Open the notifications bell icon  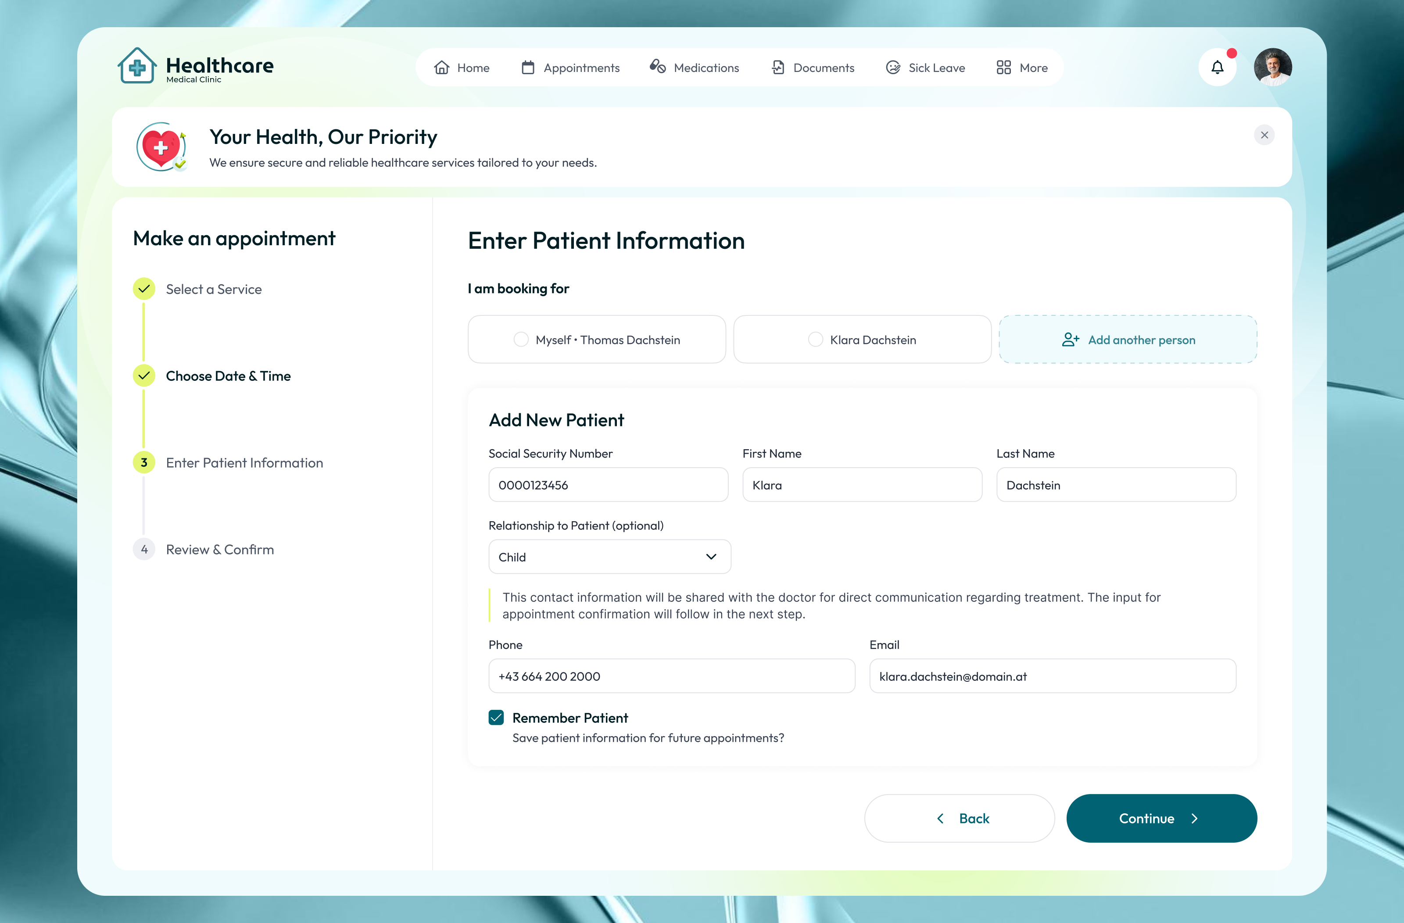click(1217, 67)
